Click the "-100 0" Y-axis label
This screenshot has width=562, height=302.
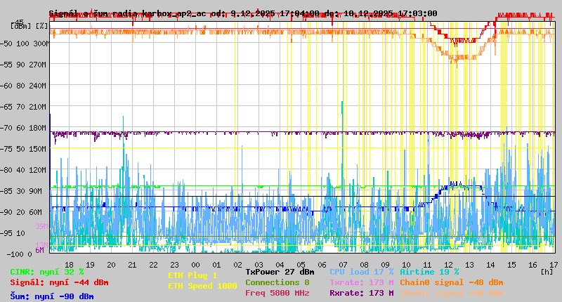pos(20,254)
